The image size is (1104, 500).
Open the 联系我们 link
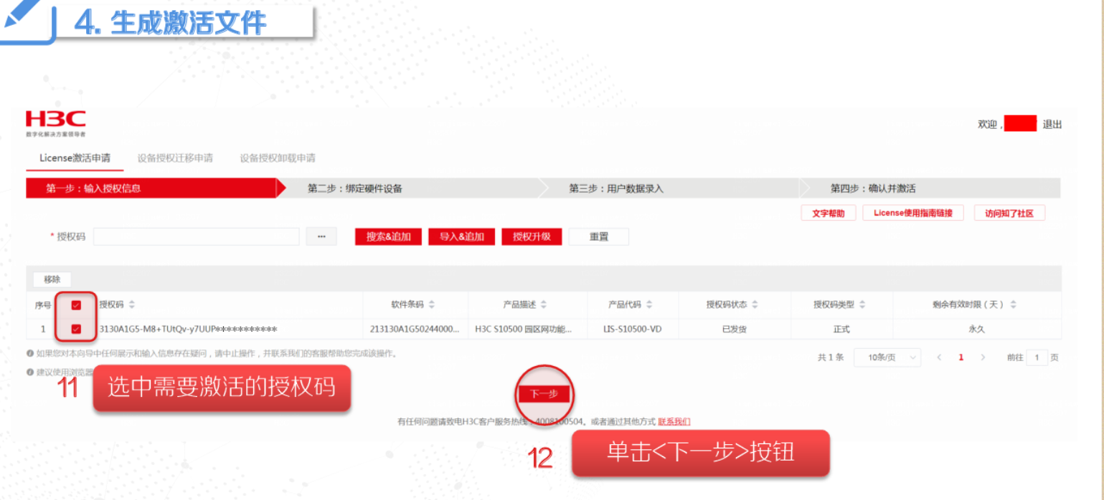pos(674,421)
